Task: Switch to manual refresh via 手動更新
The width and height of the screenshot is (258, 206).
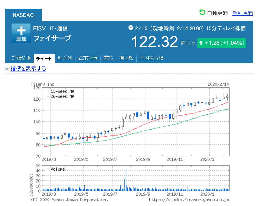Action: pyautogui.click(x=243, y=13)
